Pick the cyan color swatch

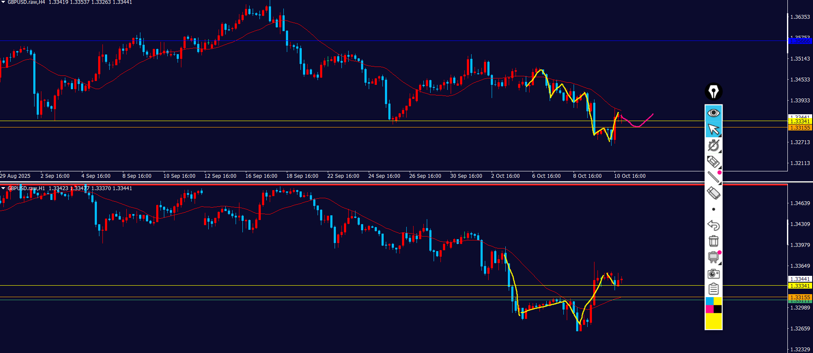pos(709,301)
